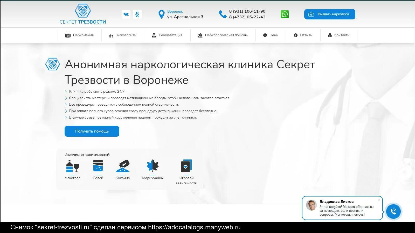
Task: Click the Вызвать нарколога button
Action: tap(330, 14)
